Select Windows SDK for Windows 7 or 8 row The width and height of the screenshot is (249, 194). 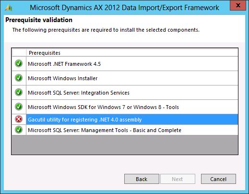pos(125,107)
